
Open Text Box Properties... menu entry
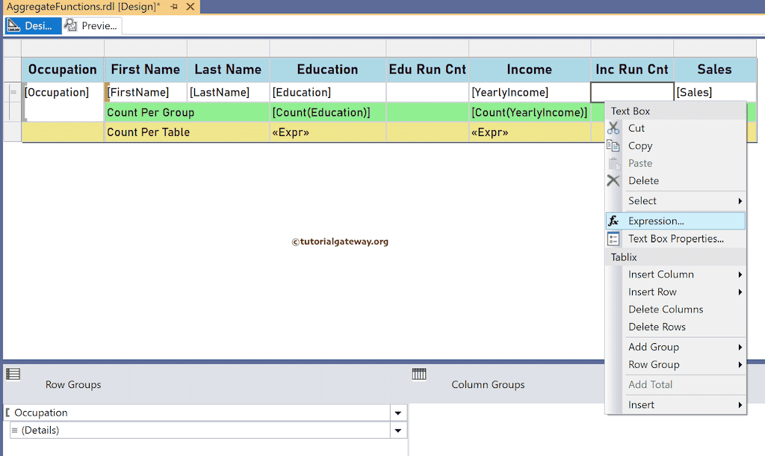click(675, 238)
